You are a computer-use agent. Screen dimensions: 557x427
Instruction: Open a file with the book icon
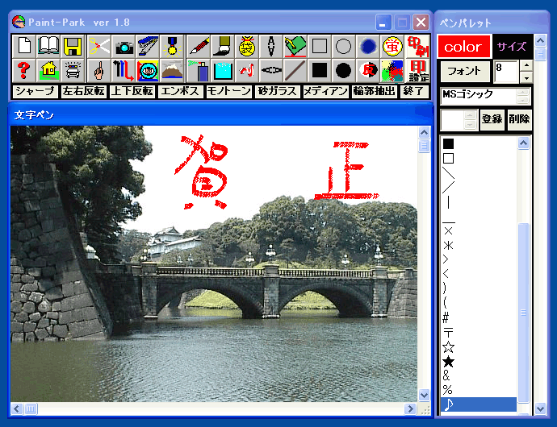pos(48,46)
